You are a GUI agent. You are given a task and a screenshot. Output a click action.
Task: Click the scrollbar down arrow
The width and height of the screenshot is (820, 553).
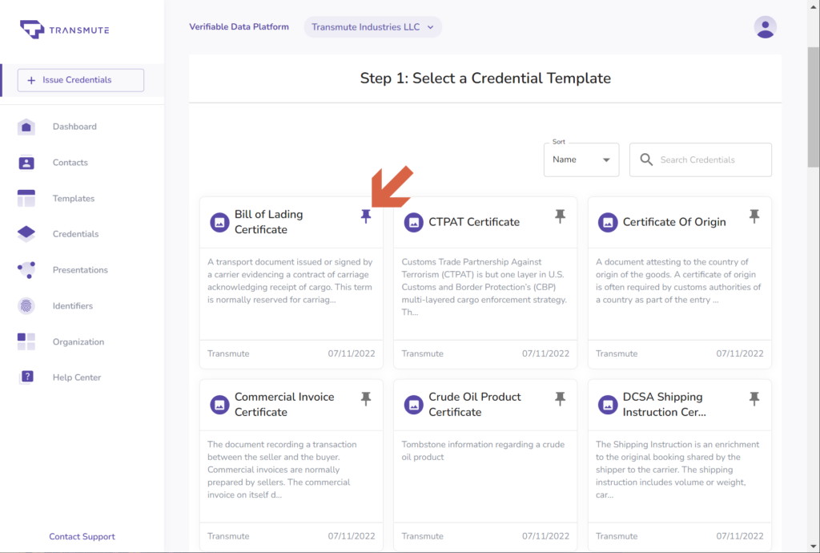pyautogui.click(x=814, y=547)
